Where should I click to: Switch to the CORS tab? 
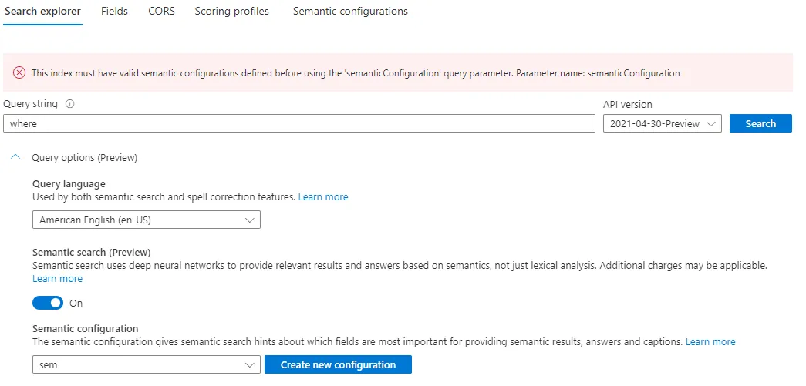coord(161,12)
